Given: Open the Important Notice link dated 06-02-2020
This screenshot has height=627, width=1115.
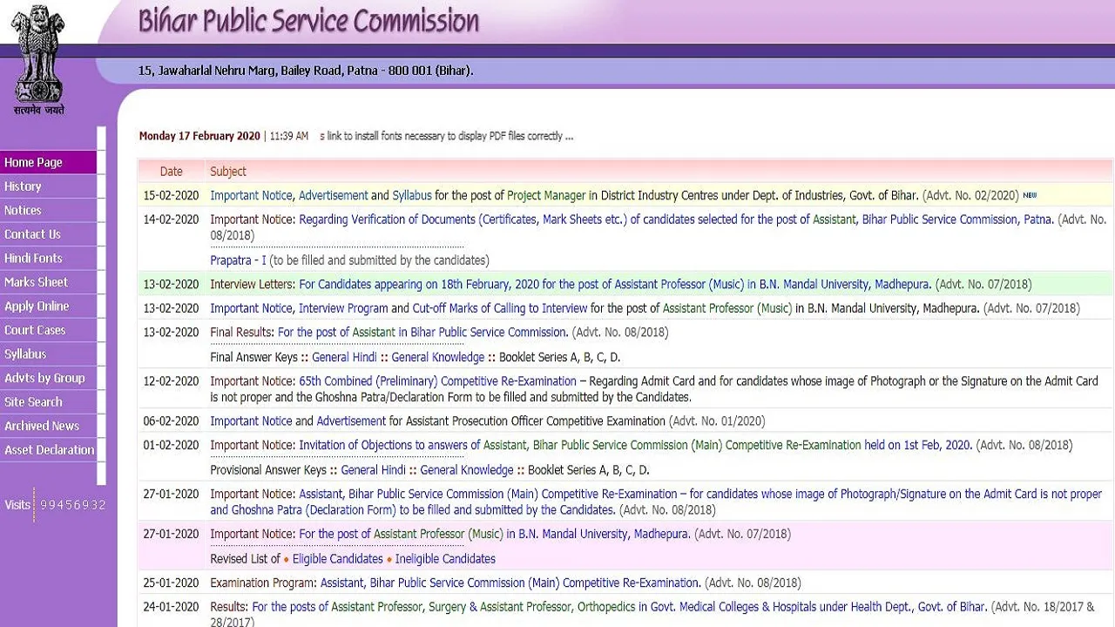Looking at the screenshot, I should [x=251, y=421].
